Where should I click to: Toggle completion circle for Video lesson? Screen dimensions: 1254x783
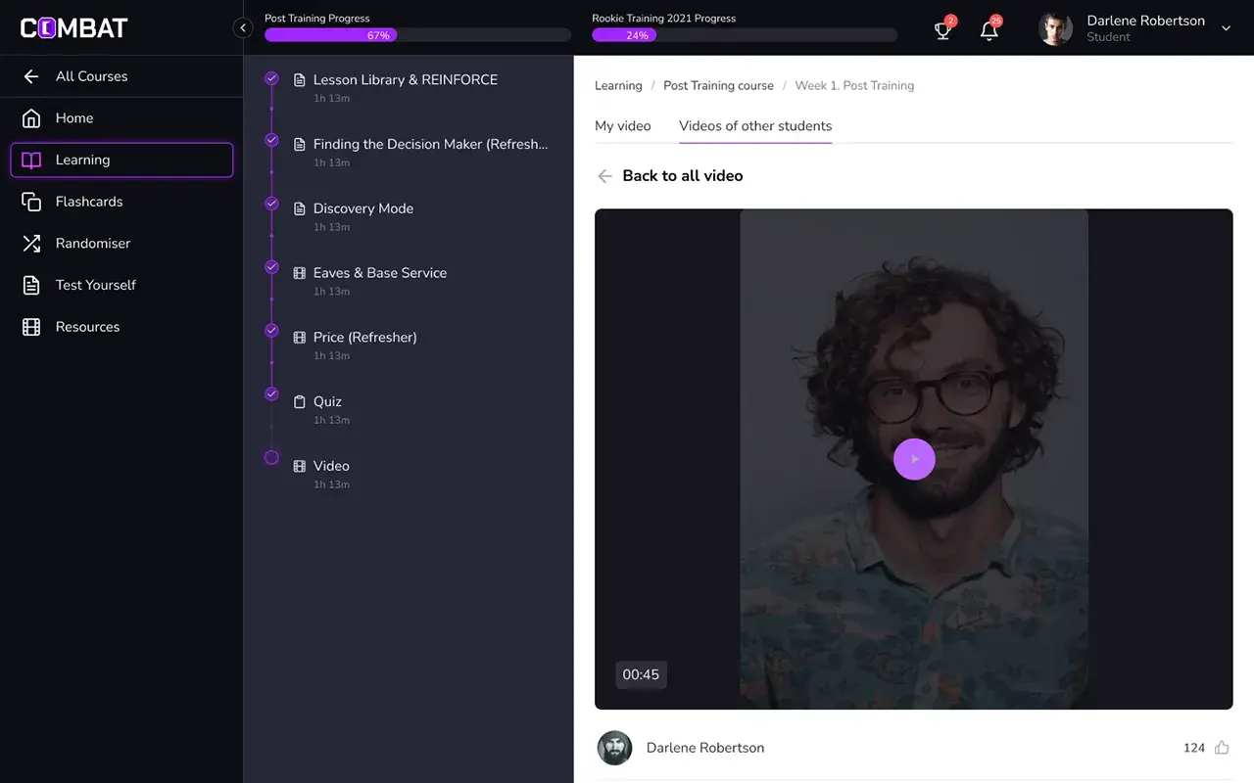271,458
